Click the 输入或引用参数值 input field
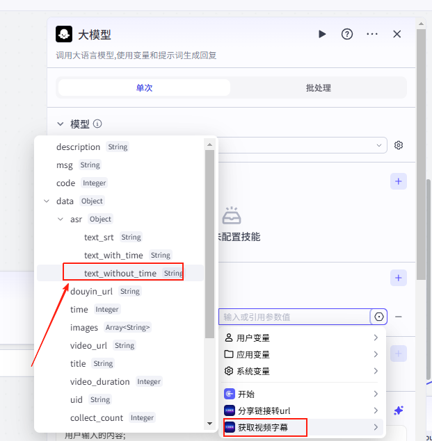This screenshot has height=441, width=432. click(x=294, y=317)
